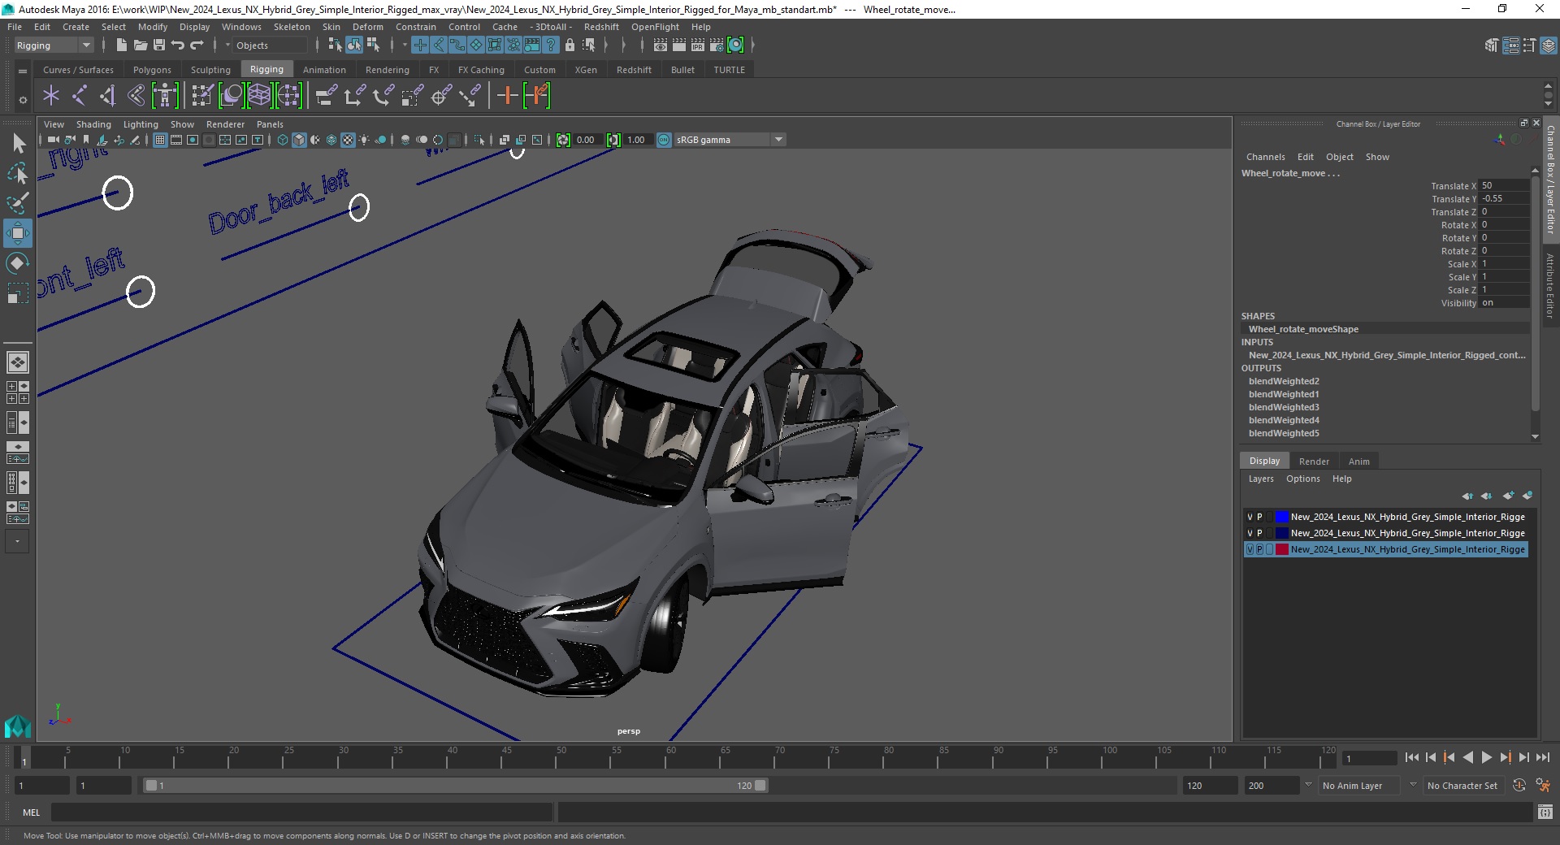
Task: Select the Scale tool in toolbox
Action: click(x=18, y=292)
